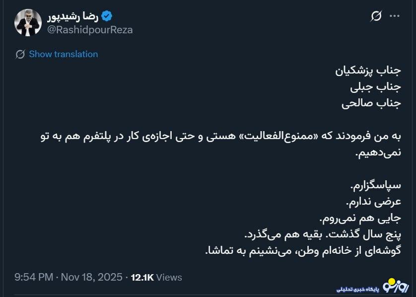Click the Show translation link

(63, 54)
